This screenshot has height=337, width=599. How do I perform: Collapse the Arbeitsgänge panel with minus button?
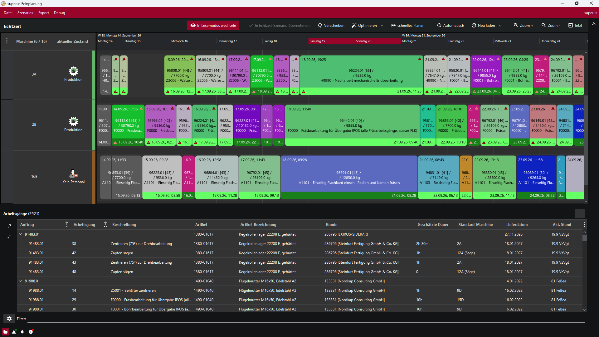tap(580, 214)
